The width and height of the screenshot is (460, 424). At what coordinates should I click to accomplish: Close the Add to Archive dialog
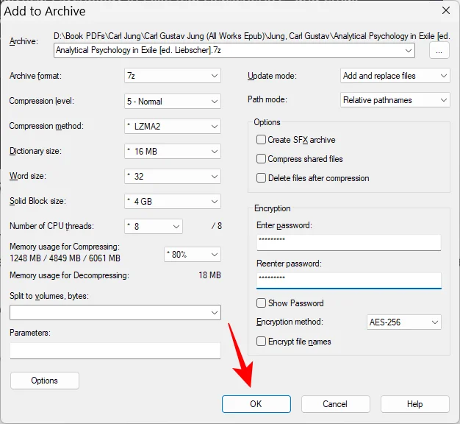[446, 10]
